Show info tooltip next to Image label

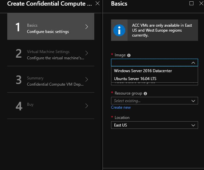129,55
